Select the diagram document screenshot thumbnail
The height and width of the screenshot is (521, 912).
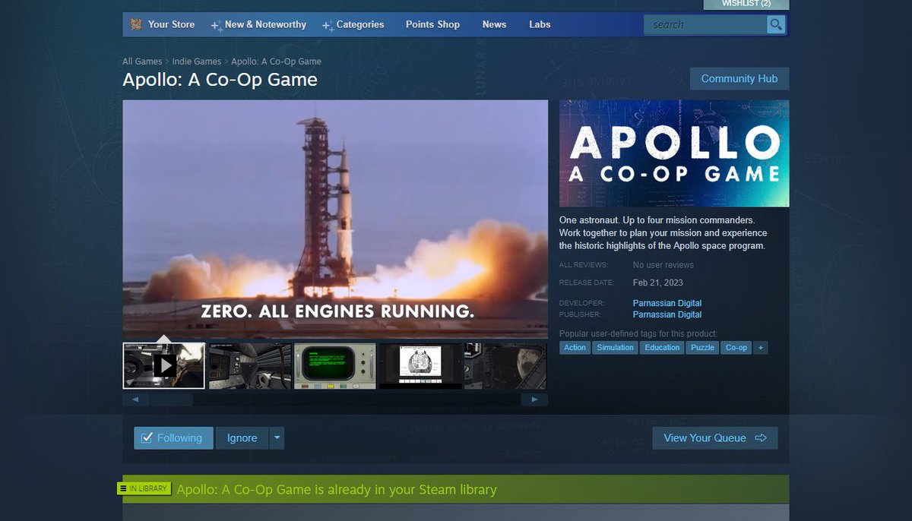pos(420,366)
